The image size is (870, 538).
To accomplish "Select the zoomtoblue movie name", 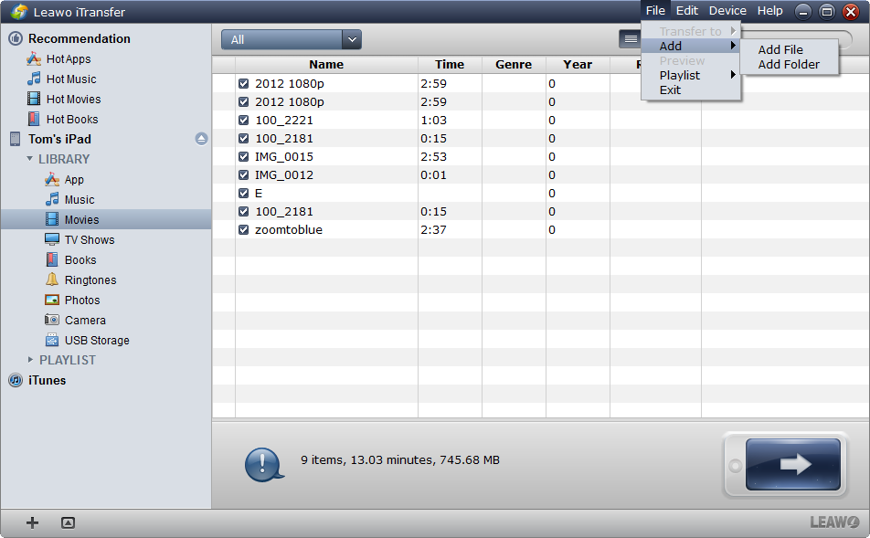I will coord(289,230).
